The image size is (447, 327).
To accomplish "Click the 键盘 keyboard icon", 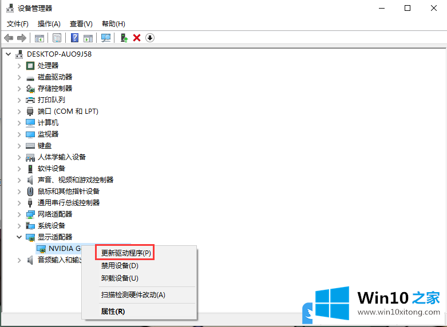I will pyautogui.click(x=30, y=146).
